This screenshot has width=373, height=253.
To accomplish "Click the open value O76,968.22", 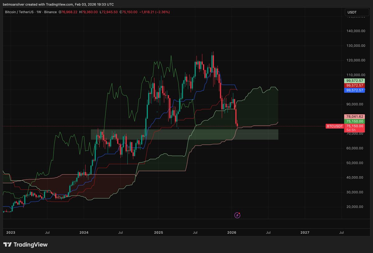I will click(x=68, y=12).
